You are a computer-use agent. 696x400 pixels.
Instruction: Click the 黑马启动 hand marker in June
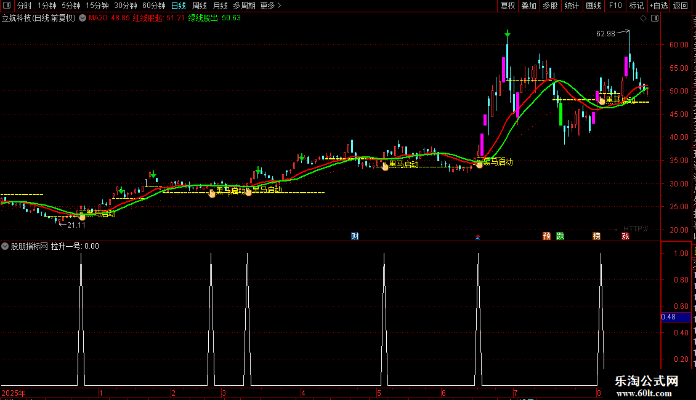click(x=479, y=164)
